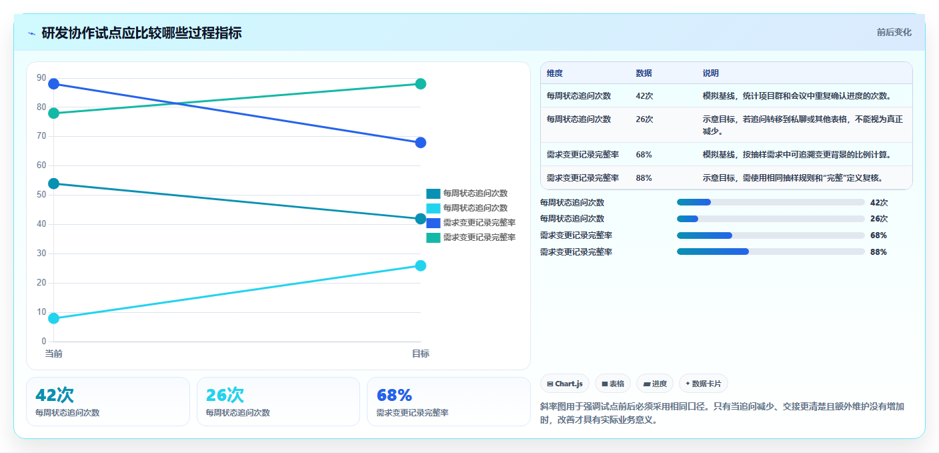939x453 pixels.
Task: Click the description starting 示意目标,需使用相同
Action: (793, 178)
